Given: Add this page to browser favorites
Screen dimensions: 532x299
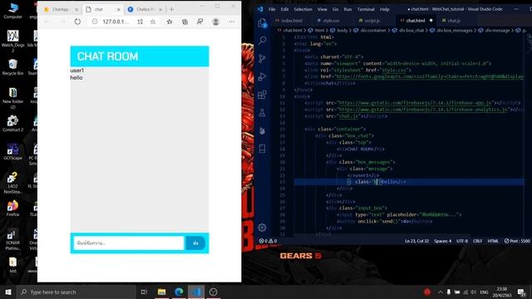Looking at the screenshot, I should click(153, 22).
